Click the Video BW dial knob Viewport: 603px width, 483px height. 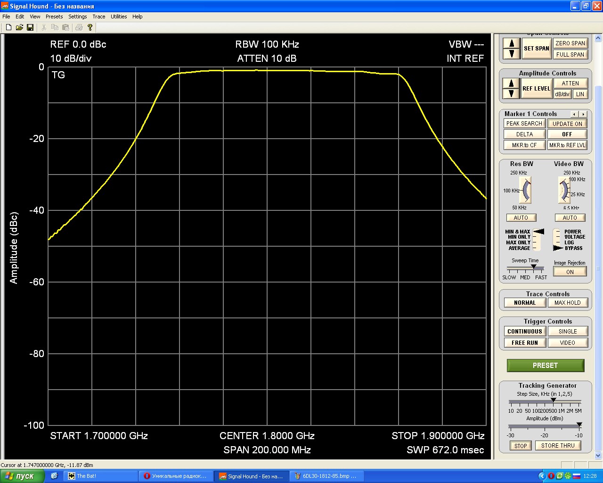tap(563, 191)
